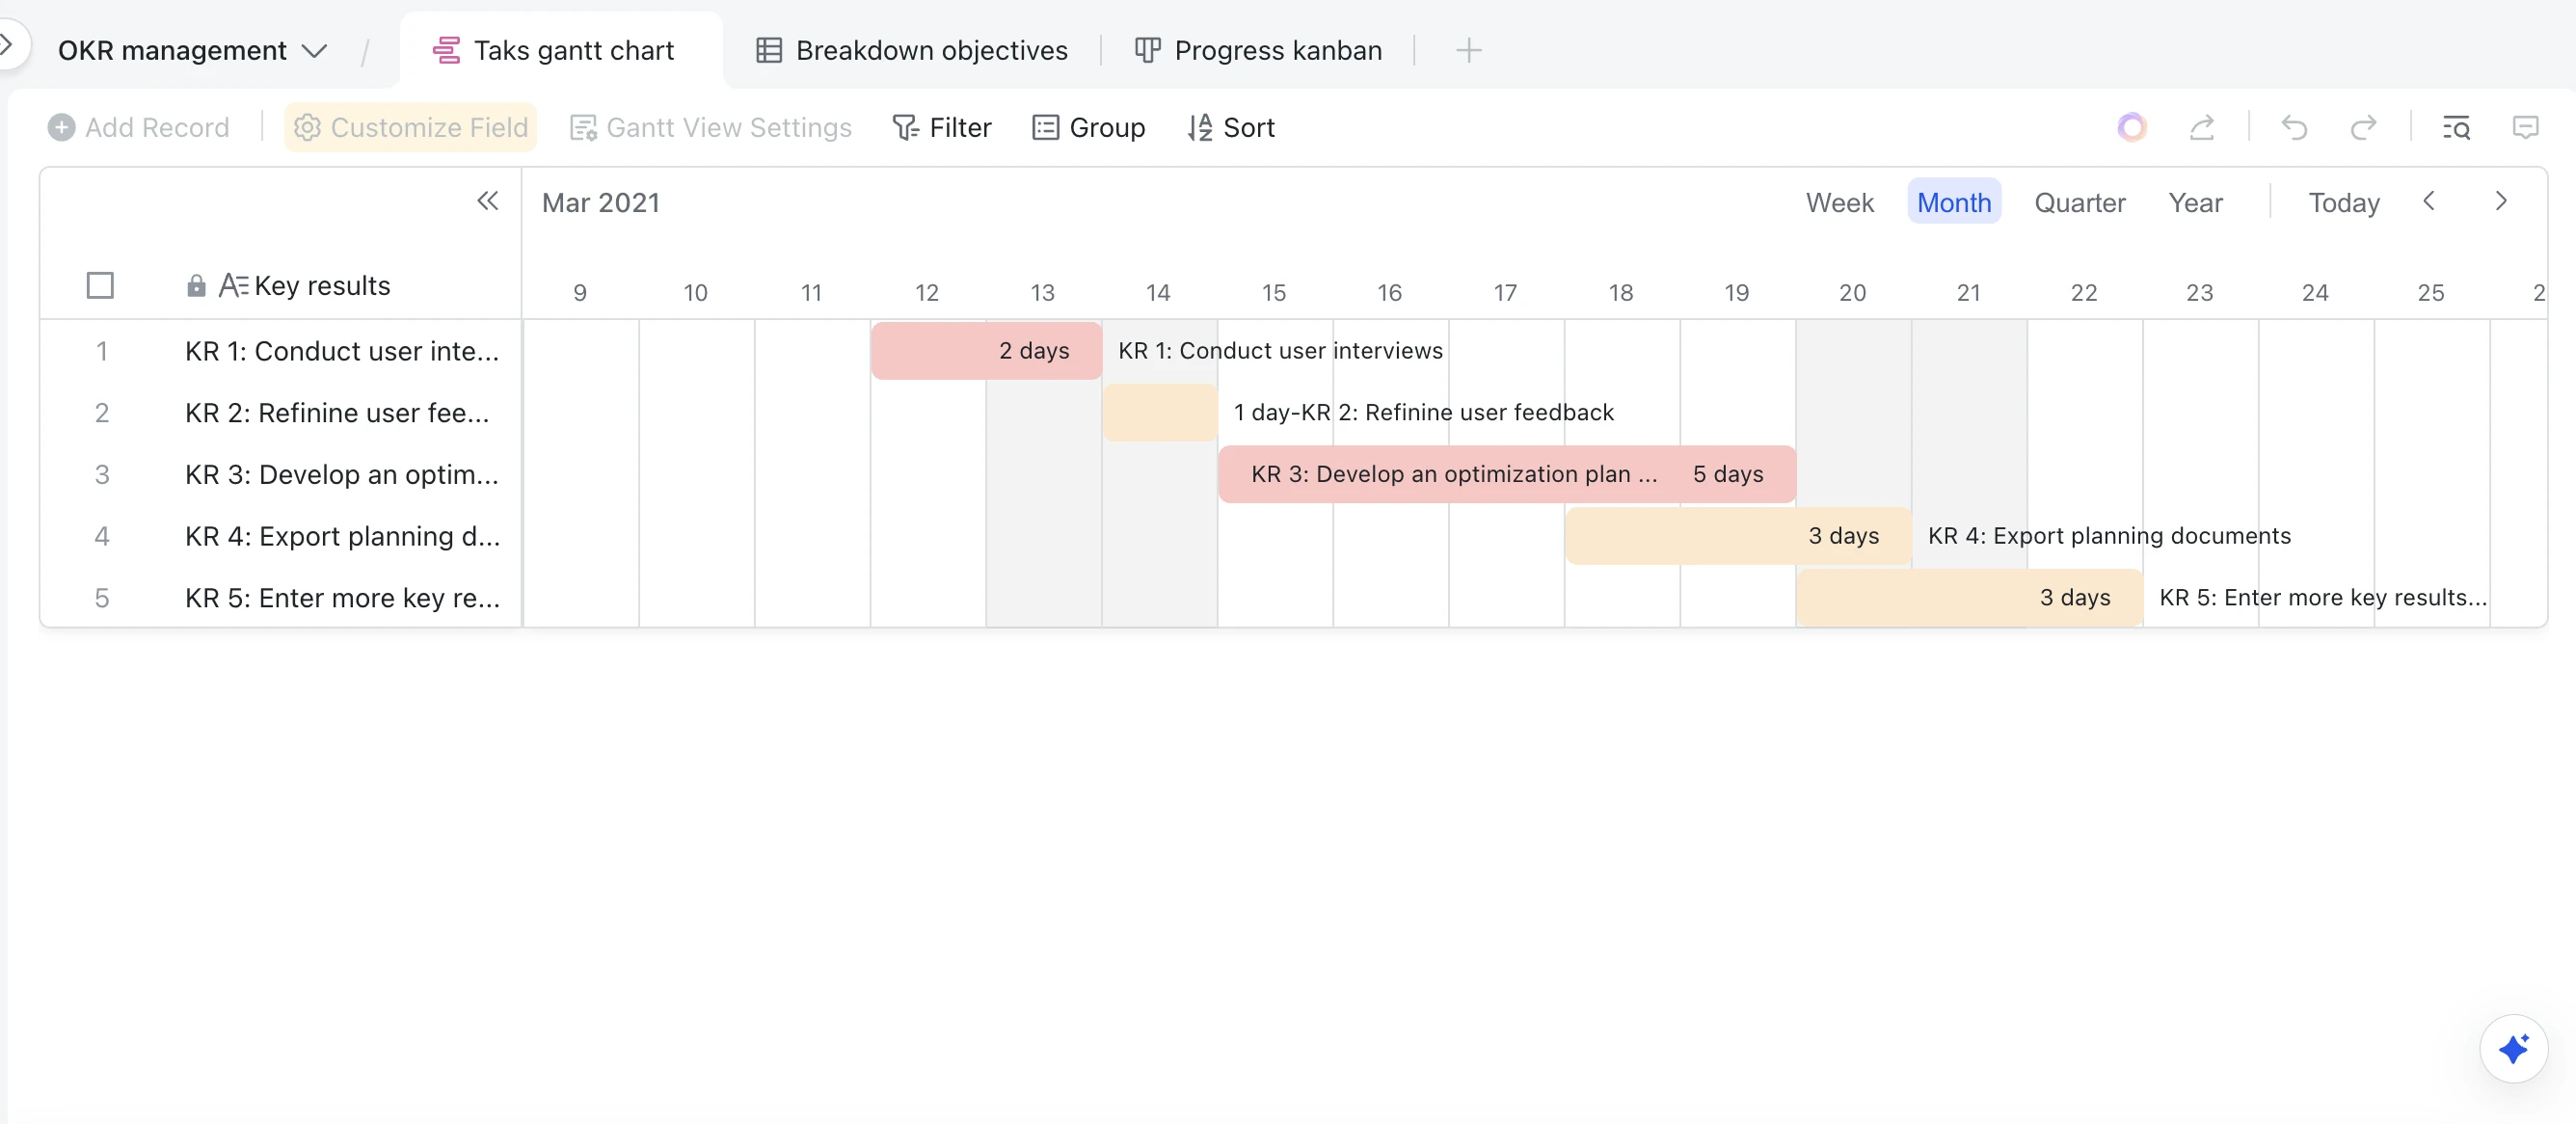Viewport: 2576px width, 1124px height.
Task: Open the share icon in toolbar
Action: (2201, 128)
